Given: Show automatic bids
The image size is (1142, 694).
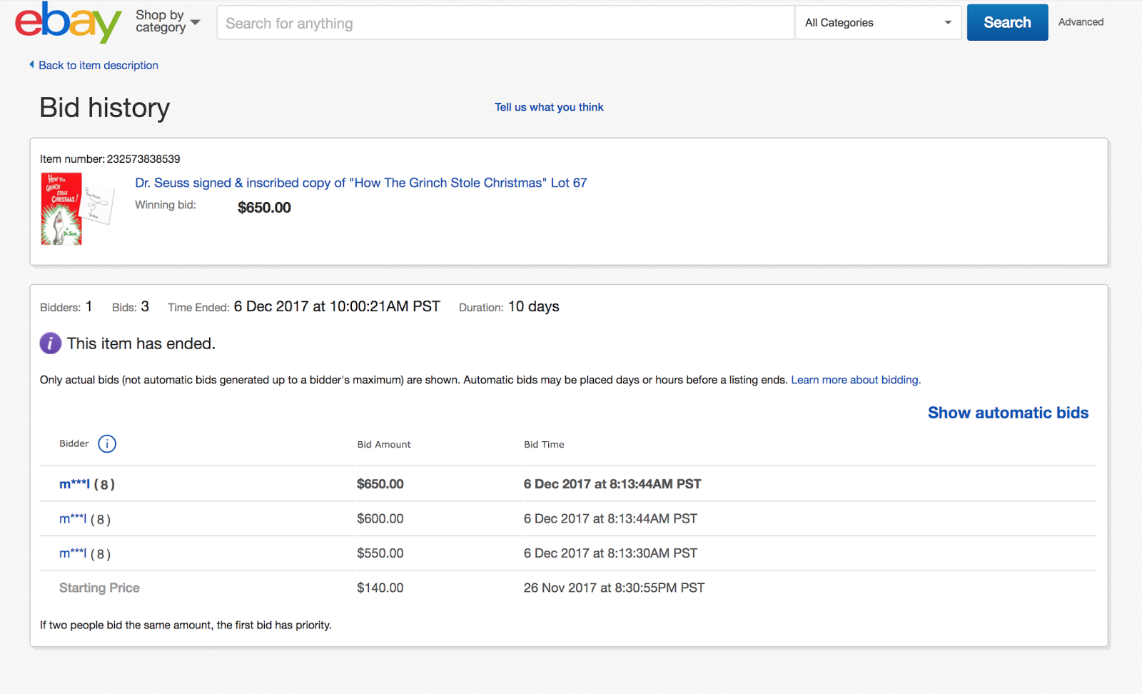Looking at the screenshot, I should click(1008, 413).
